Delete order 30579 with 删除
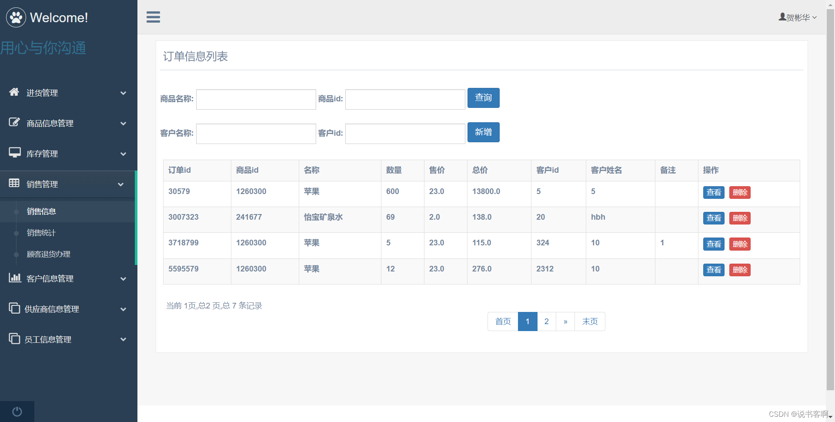 tap(740, 192)
